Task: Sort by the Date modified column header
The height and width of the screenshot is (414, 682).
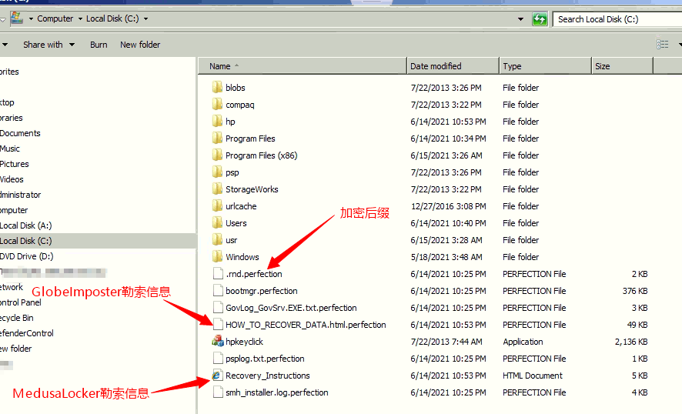Action: [453, 66]
